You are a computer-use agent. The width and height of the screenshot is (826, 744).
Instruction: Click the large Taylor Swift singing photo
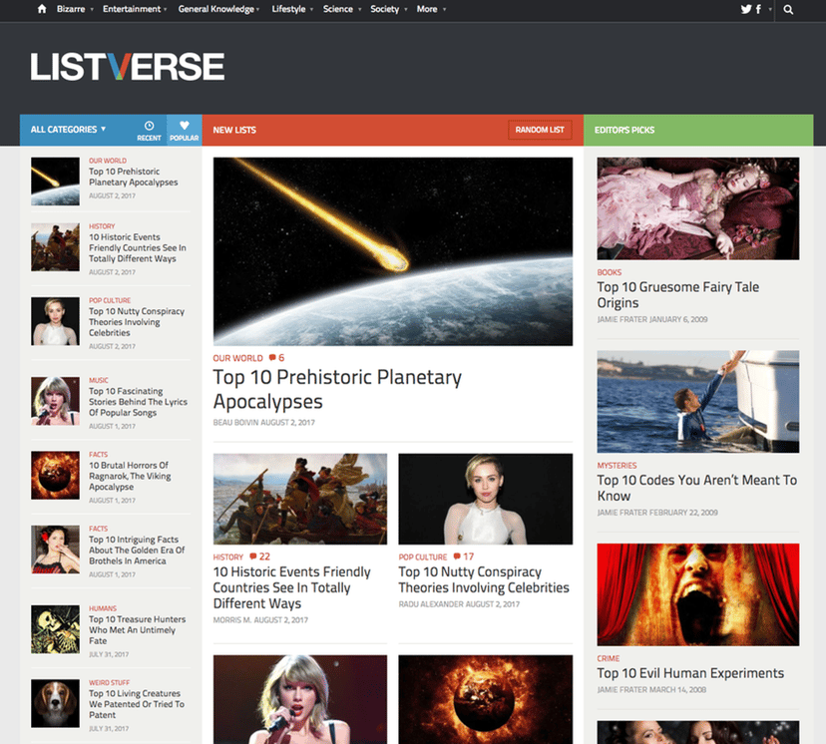(x=299, y=699)
